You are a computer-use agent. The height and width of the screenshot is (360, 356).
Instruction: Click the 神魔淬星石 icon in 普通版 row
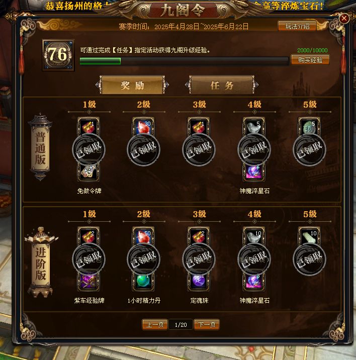click(254, 172)
